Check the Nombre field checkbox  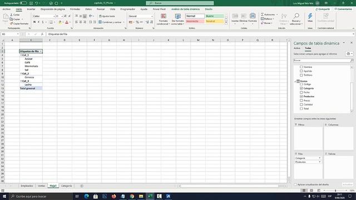301,67
